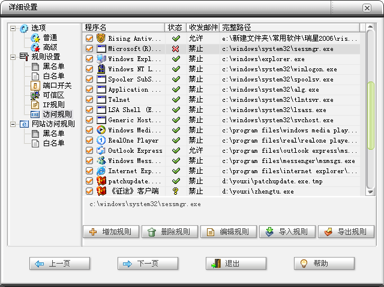The image size is (384, 287).
Task: Select 黑名单 under 规则设置
Action: pyautogui.click(x=53, y=67)
